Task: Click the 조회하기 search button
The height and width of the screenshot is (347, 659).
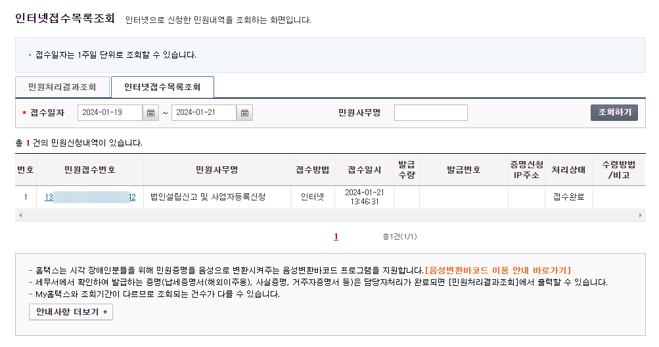Action: [614, 112]
